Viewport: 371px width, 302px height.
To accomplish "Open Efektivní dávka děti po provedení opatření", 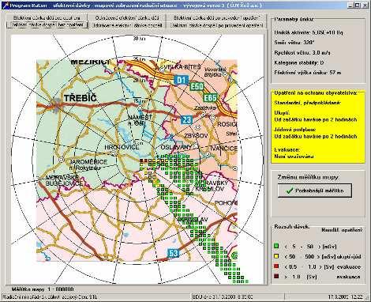I will tap(217, 18).
